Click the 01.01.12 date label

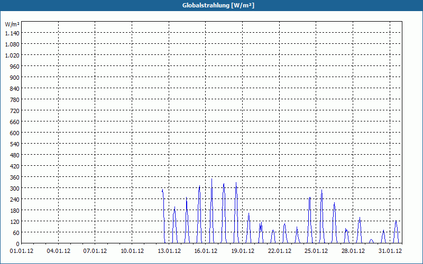point(22,251)
